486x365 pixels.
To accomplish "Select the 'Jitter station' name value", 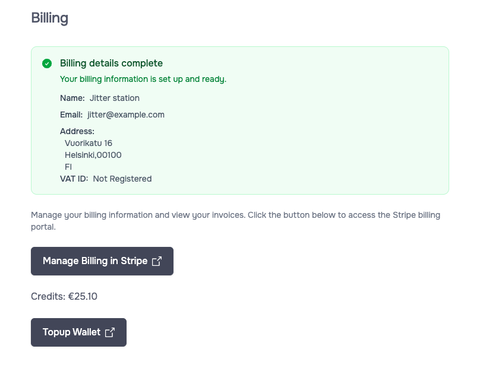I will [x=115, y=98].
